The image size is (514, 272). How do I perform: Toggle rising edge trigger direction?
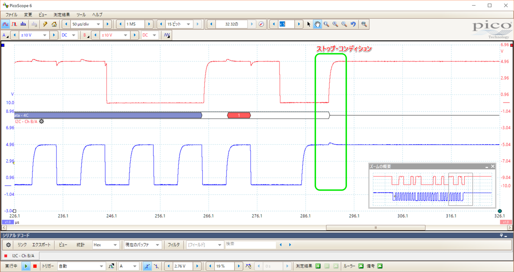[147, 266]
